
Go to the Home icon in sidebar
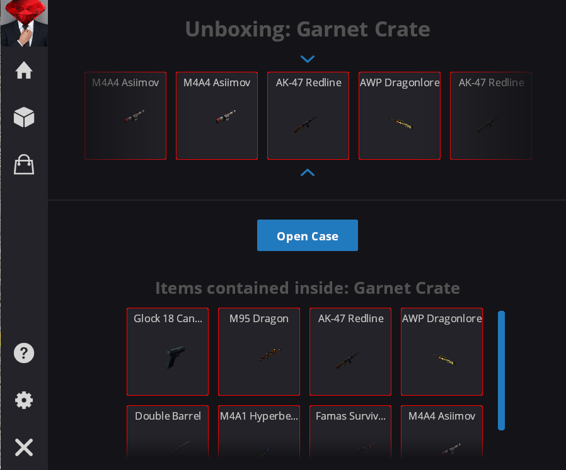coord(24,70)
